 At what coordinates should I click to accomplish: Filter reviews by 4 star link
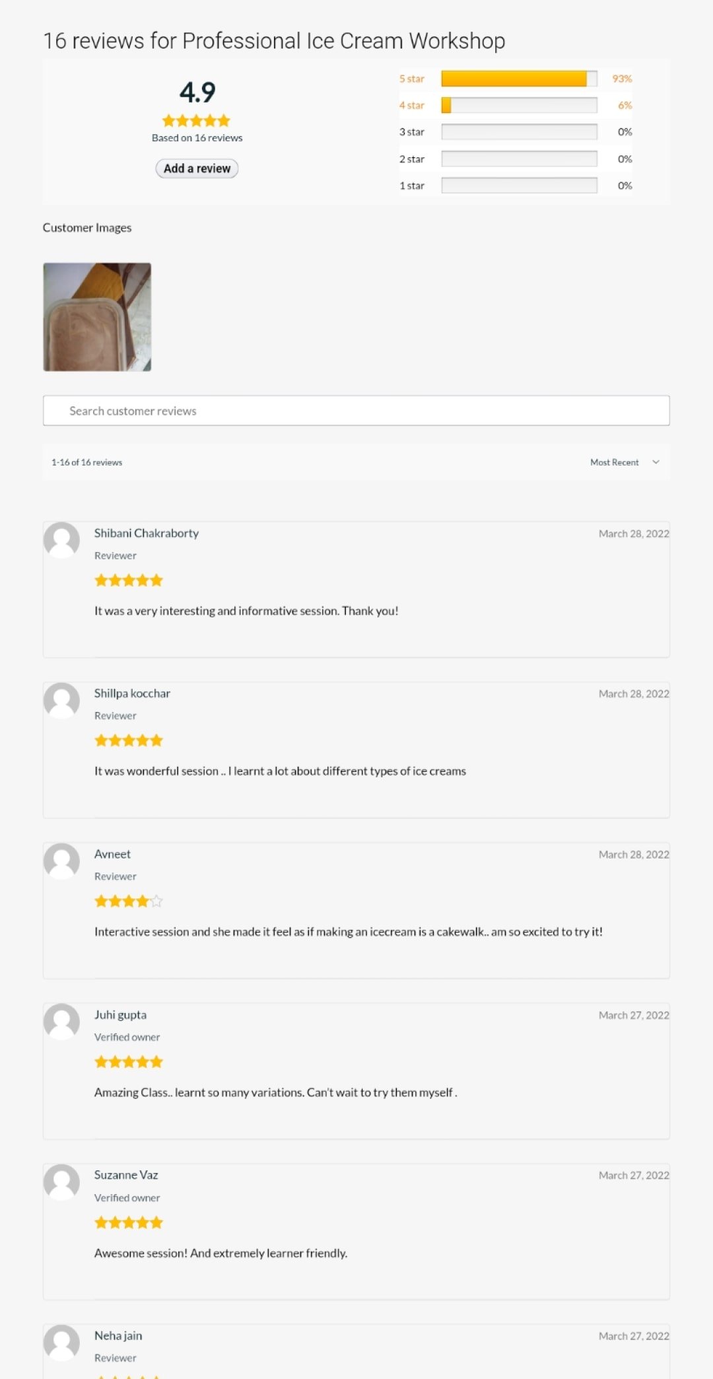point(411,106)
